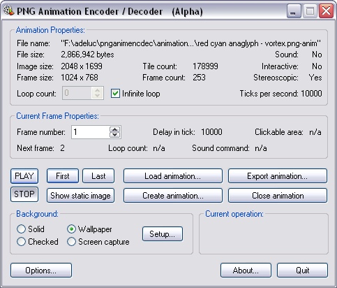This screenshot has width=337, height=288.
Task: Select Screen capture background option
Action: pyautogui.click(x=71, y=242)
